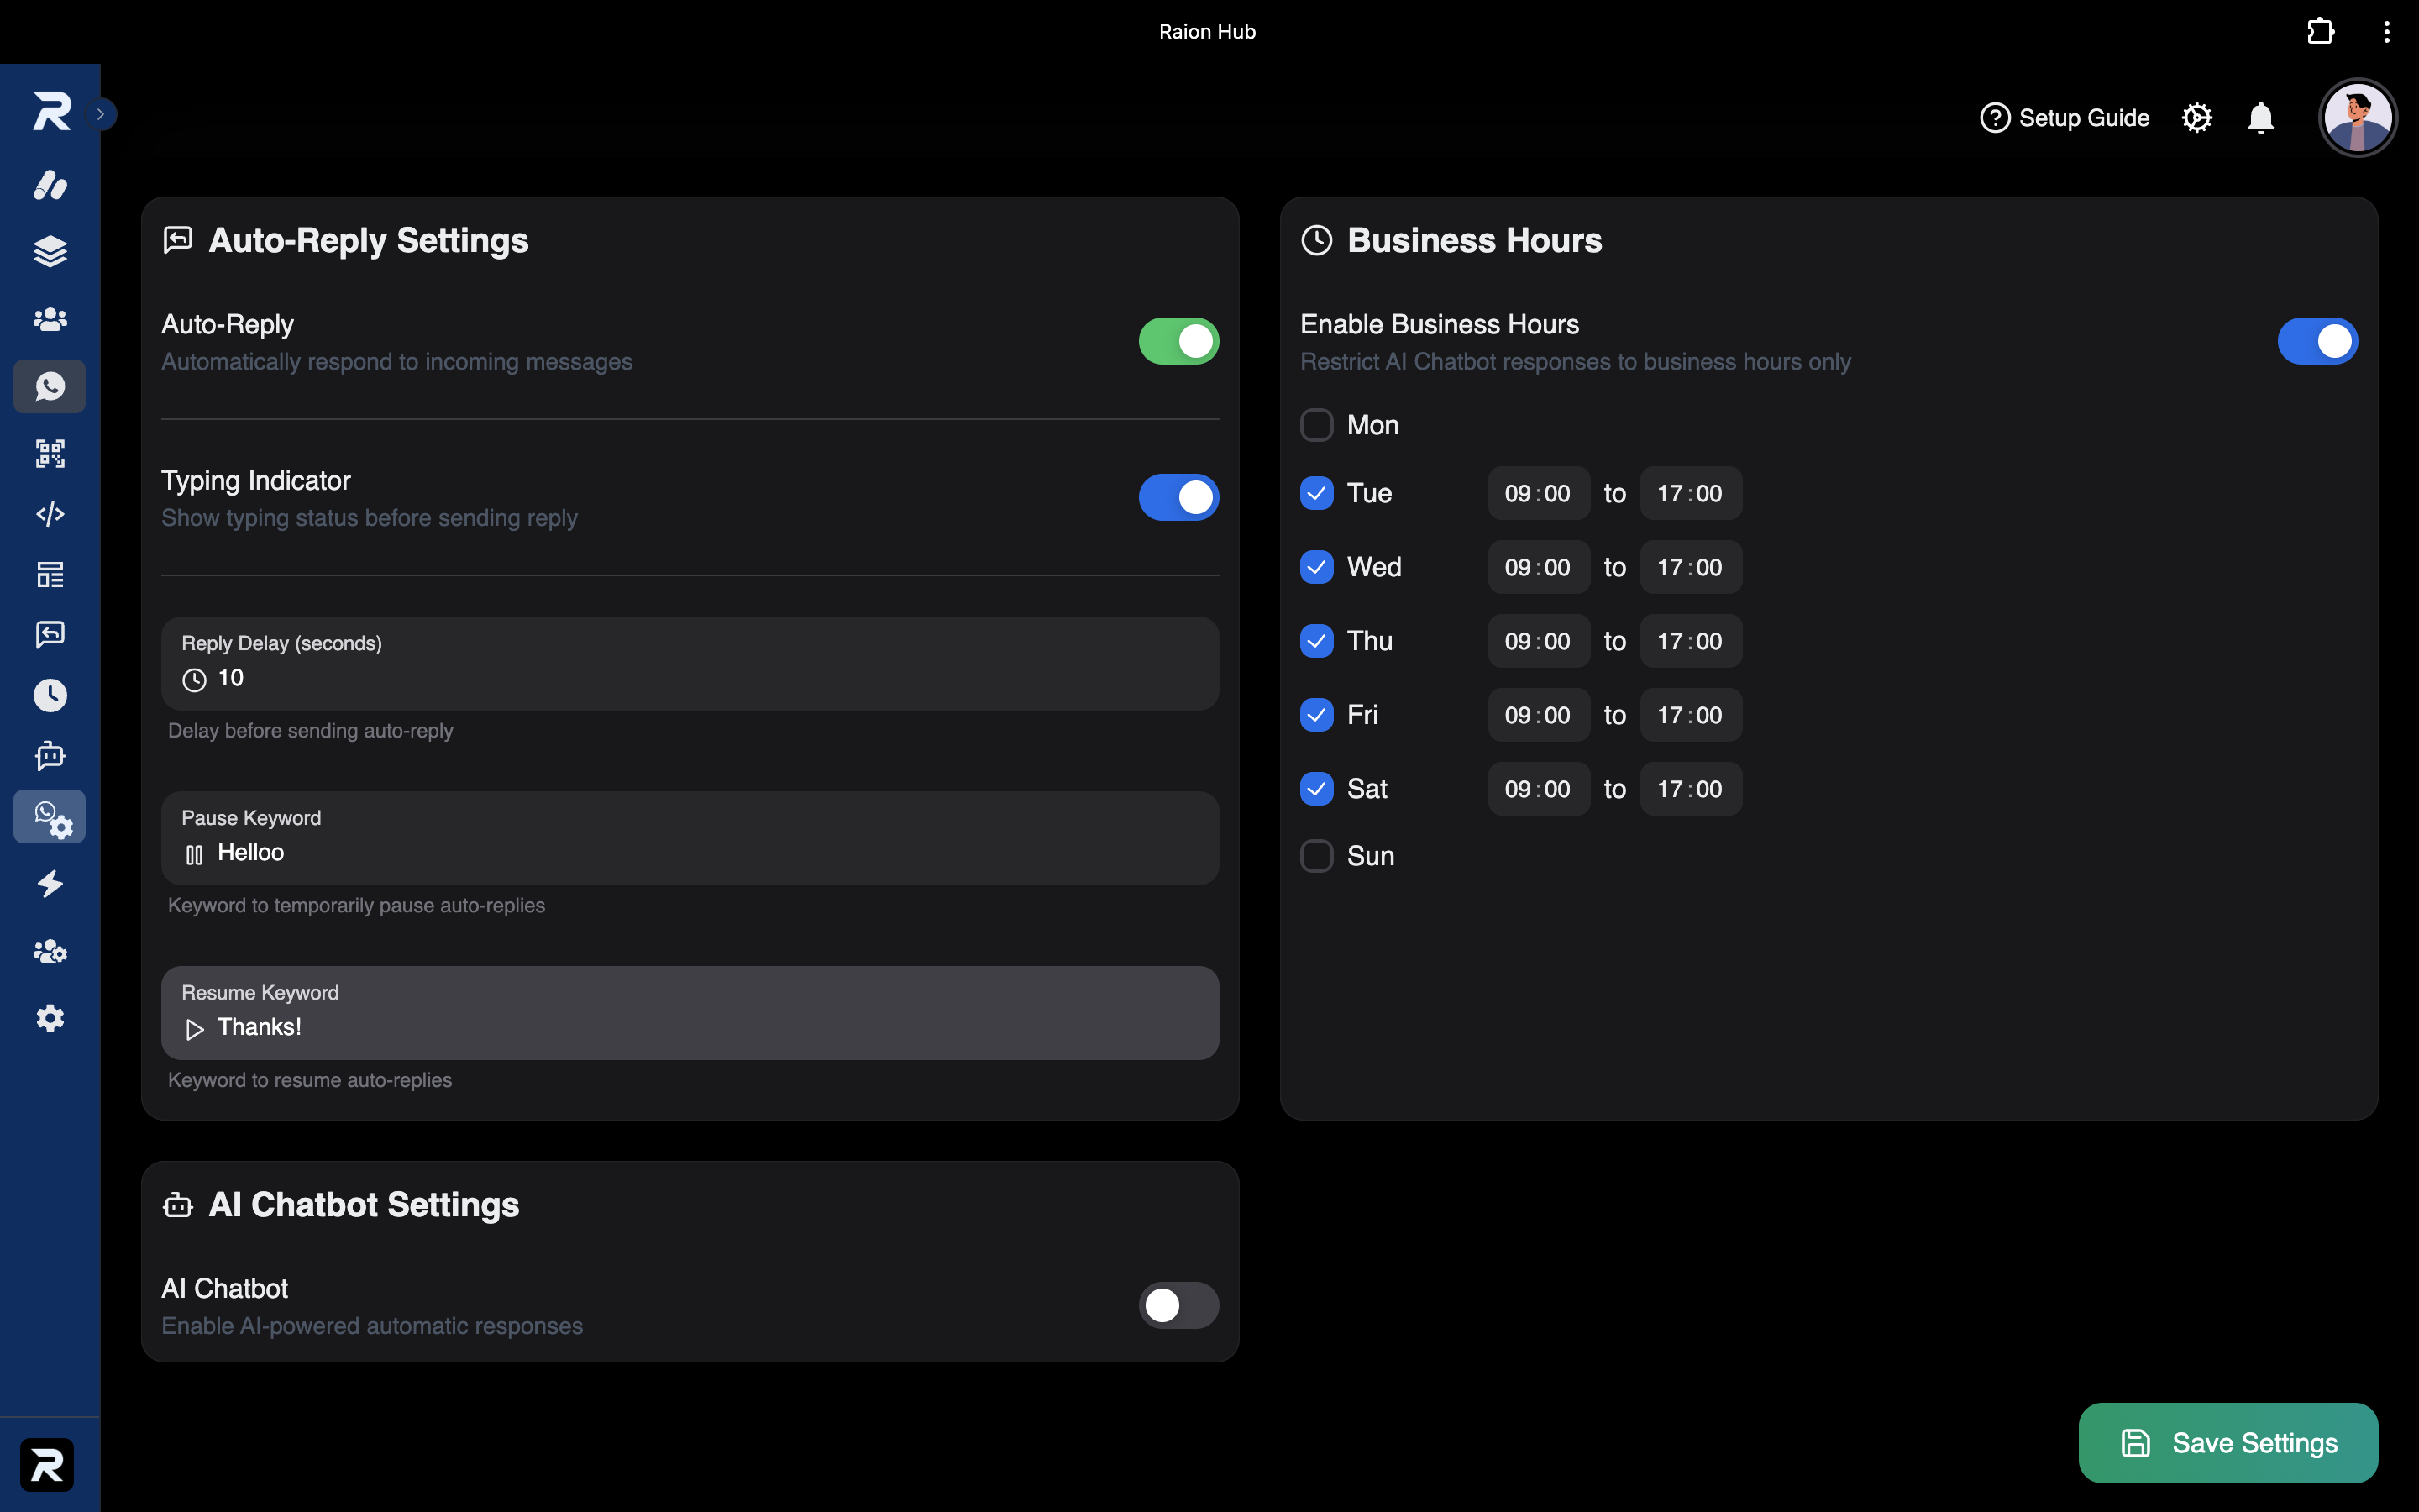Open the stacked layers icon in sidebar
Screen dimensions: 2419x1512
click(50, 251)
